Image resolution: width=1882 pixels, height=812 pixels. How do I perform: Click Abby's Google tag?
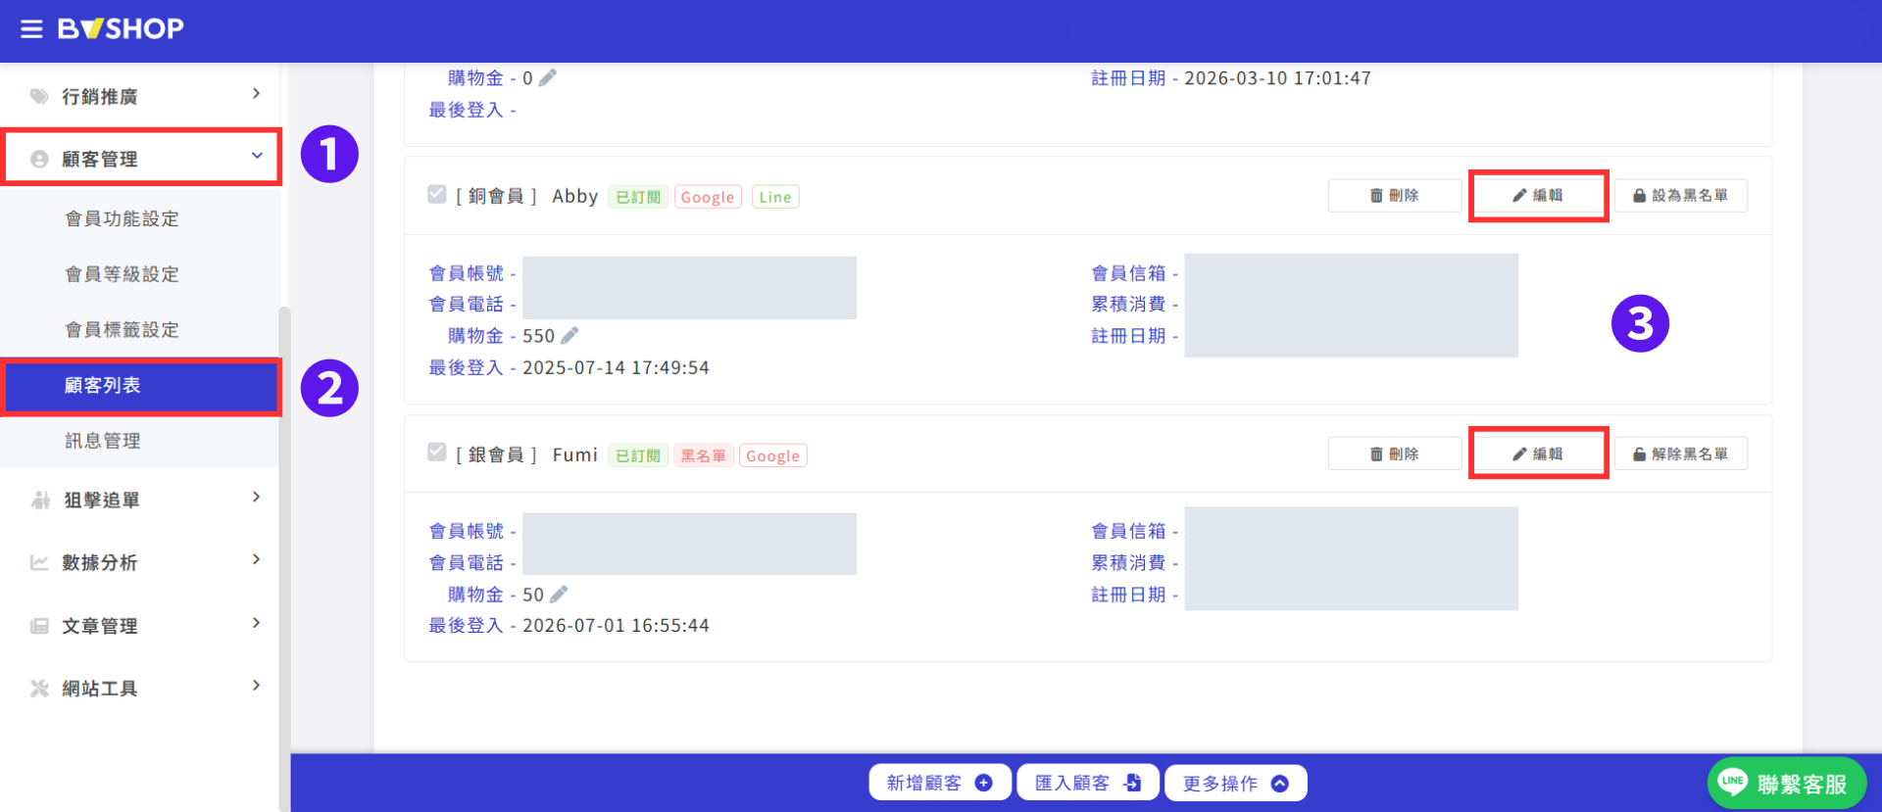point(708,197)
